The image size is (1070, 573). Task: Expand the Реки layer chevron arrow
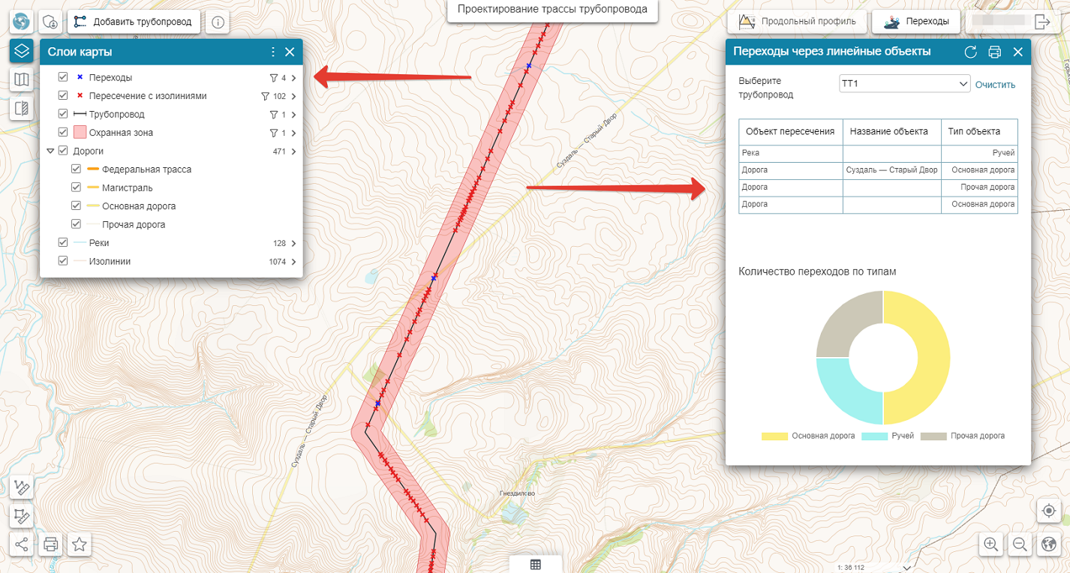293,243
